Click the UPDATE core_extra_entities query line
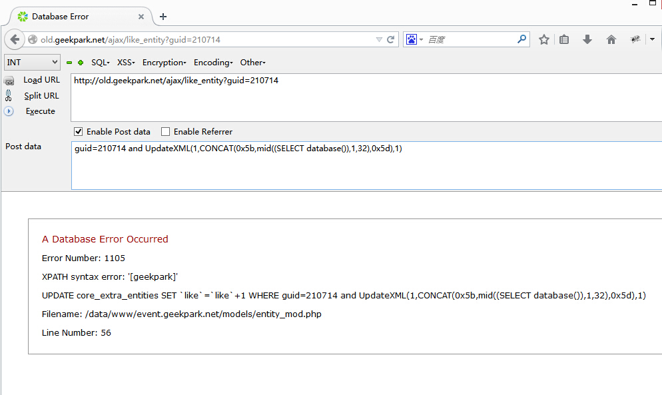The width and height of the screenshot is (662, 395). click(x=344, y=295)
